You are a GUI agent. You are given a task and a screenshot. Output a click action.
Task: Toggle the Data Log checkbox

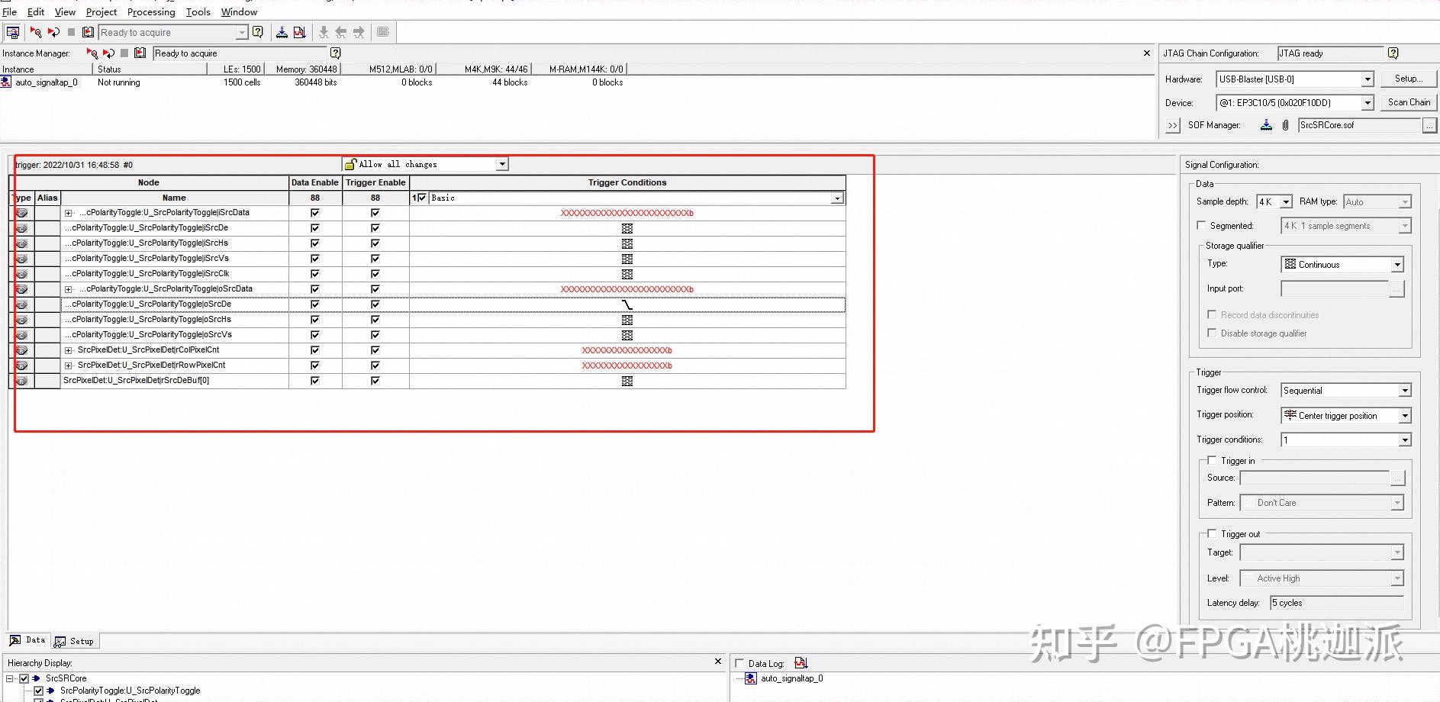pos(739,663)
